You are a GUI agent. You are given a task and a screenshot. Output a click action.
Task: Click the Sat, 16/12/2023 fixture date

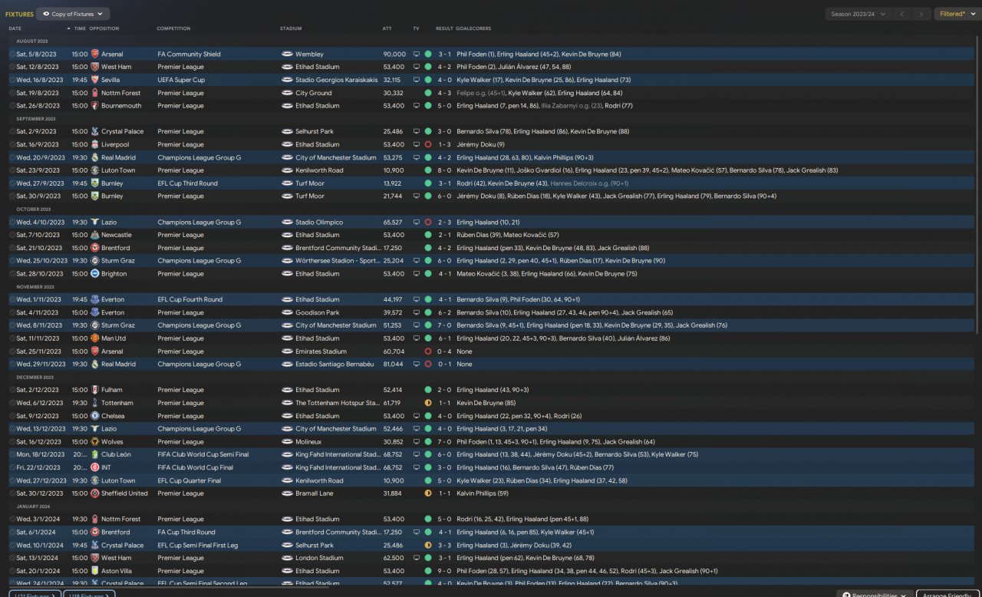pyautogui.click(x=38, y=442)
